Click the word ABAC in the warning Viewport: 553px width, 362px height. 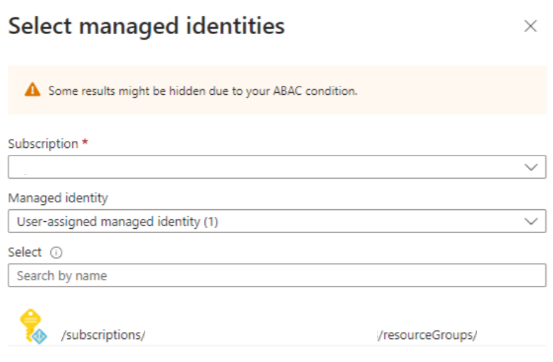(290, 91)
